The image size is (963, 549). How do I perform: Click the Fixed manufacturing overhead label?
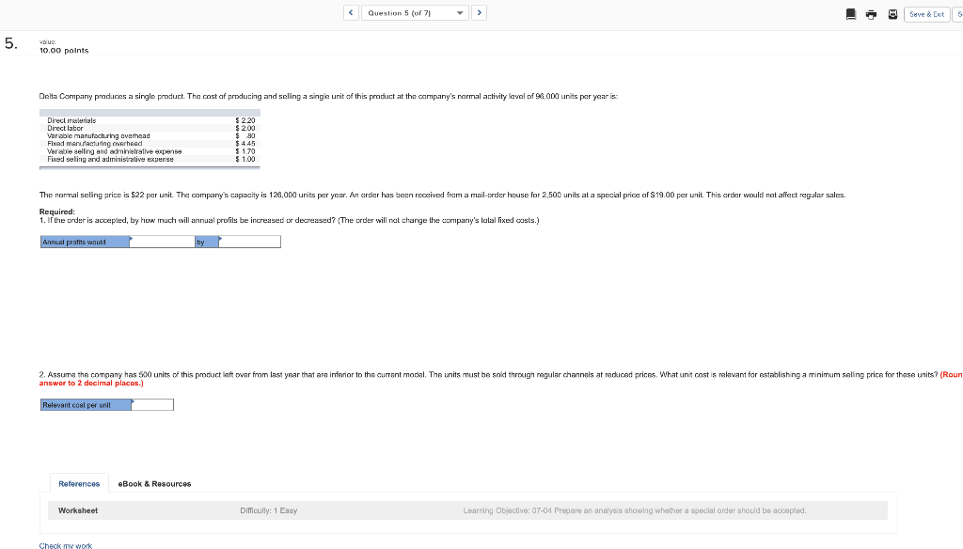tap(95, 144)
